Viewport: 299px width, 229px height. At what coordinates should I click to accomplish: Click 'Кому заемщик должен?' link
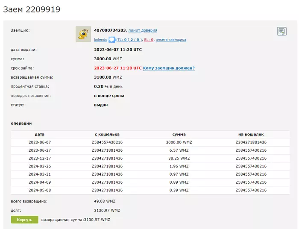tap(169, 68)
